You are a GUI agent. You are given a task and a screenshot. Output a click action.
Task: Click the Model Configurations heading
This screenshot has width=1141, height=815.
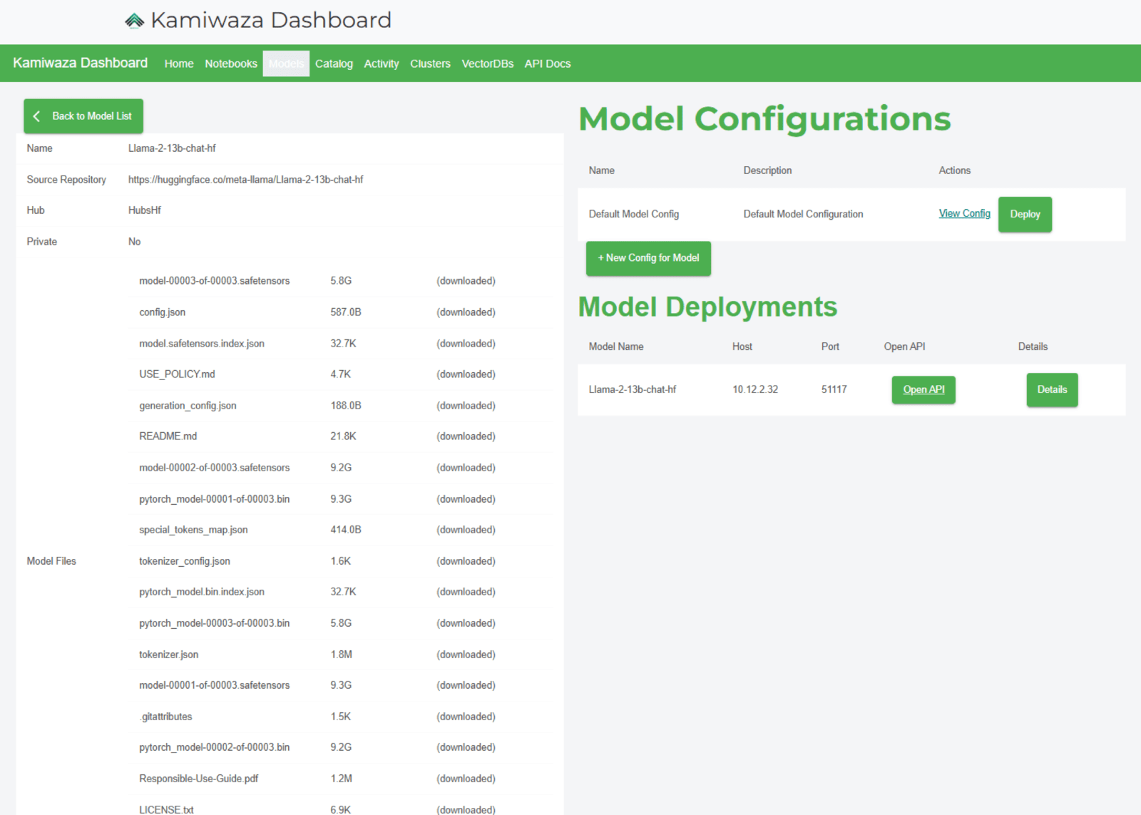click(x=764, y=118)
